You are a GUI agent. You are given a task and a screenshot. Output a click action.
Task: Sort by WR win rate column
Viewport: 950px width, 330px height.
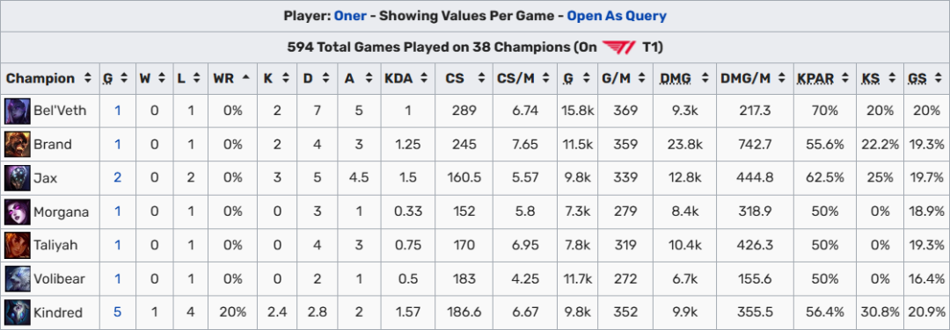[x=227, y=78]
